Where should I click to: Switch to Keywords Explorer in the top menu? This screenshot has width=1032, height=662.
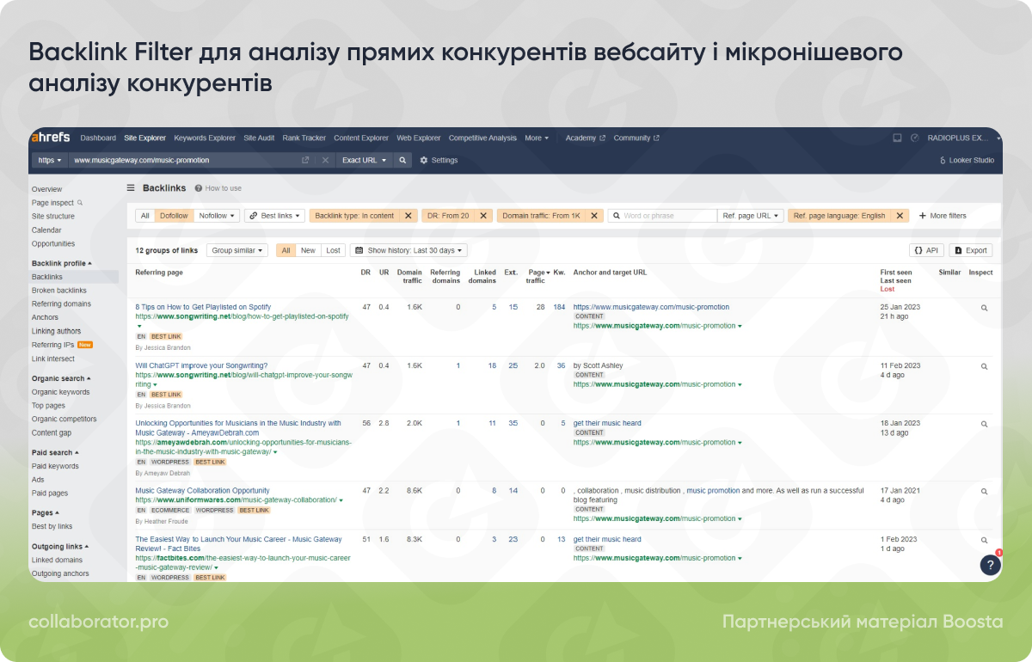(x=204, y=138)
